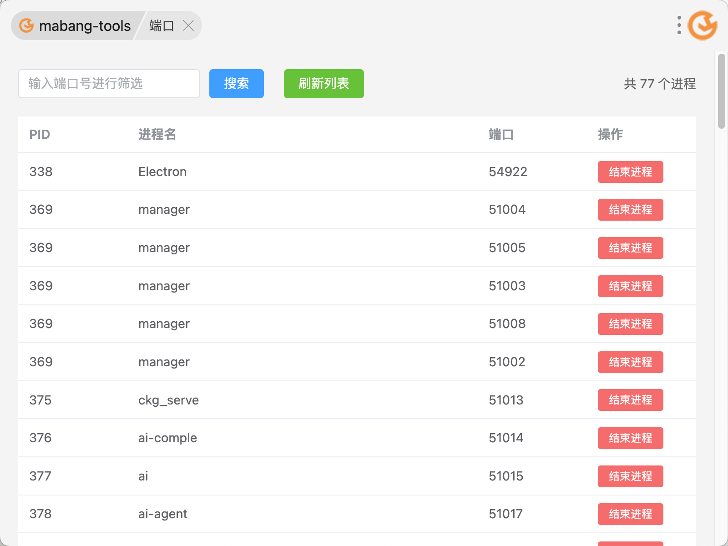
Task: Click PID value 375
Action: pos(40,400)
